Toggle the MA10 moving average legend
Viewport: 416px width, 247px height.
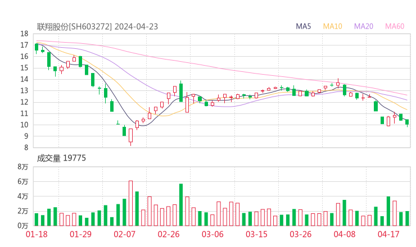pos(332,26)
